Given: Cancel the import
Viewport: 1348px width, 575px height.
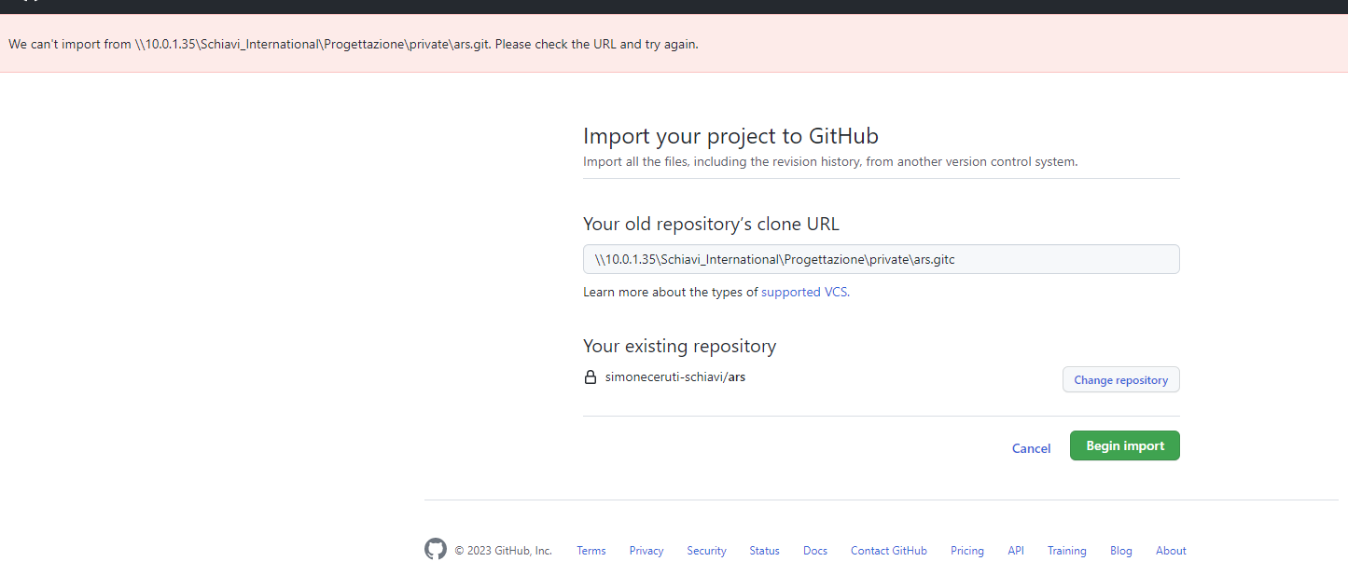Looking at the screenshot, I should pyautogui.click(x=1031, y=448).
